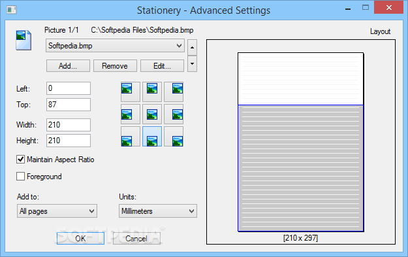The image size is (408, 257).
Task: Set picture position to middle-left alignment
Action: pyautogui.click(x=131, y=114)
